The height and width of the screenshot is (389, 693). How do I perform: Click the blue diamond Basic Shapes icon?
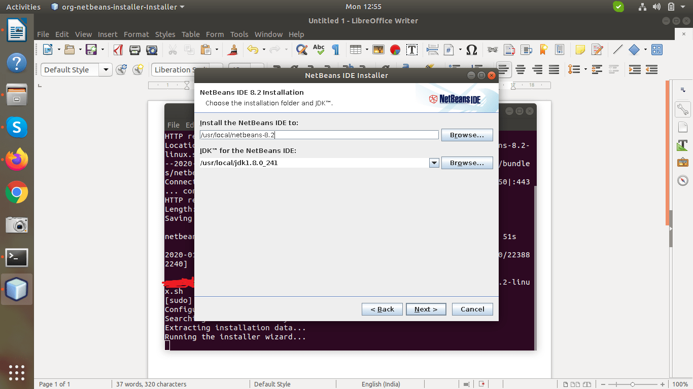pos(634,50)
